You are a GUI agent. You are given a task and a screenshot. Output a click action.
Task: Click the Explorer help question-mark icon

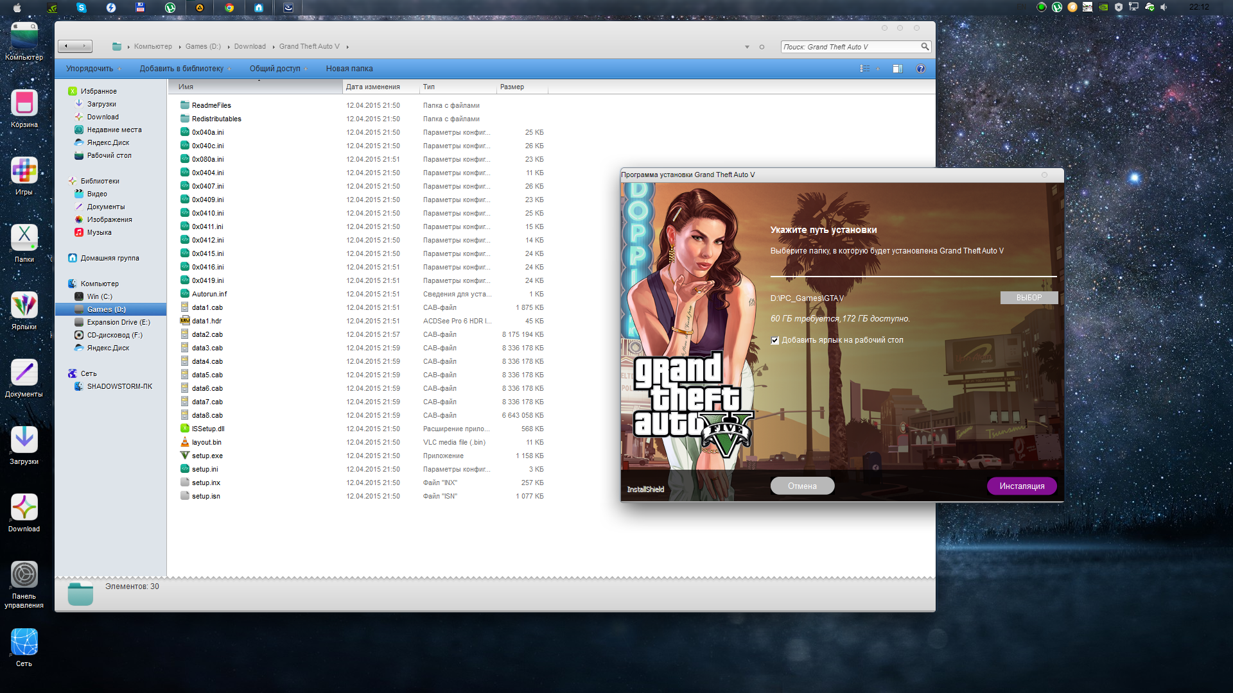tap(920, 69)
